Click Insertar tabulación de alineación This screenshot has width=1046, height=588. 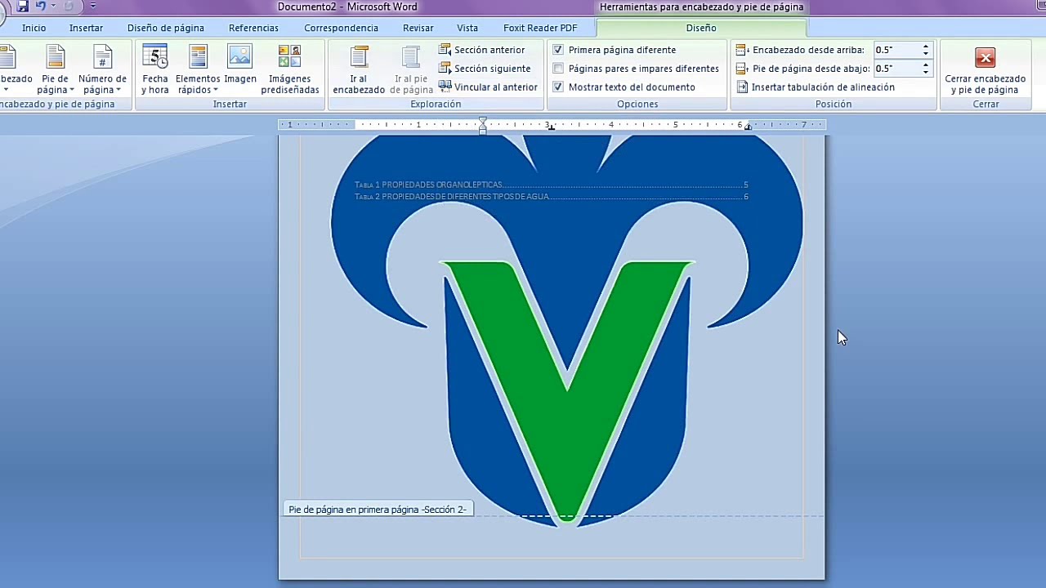(x=816, y=87)
